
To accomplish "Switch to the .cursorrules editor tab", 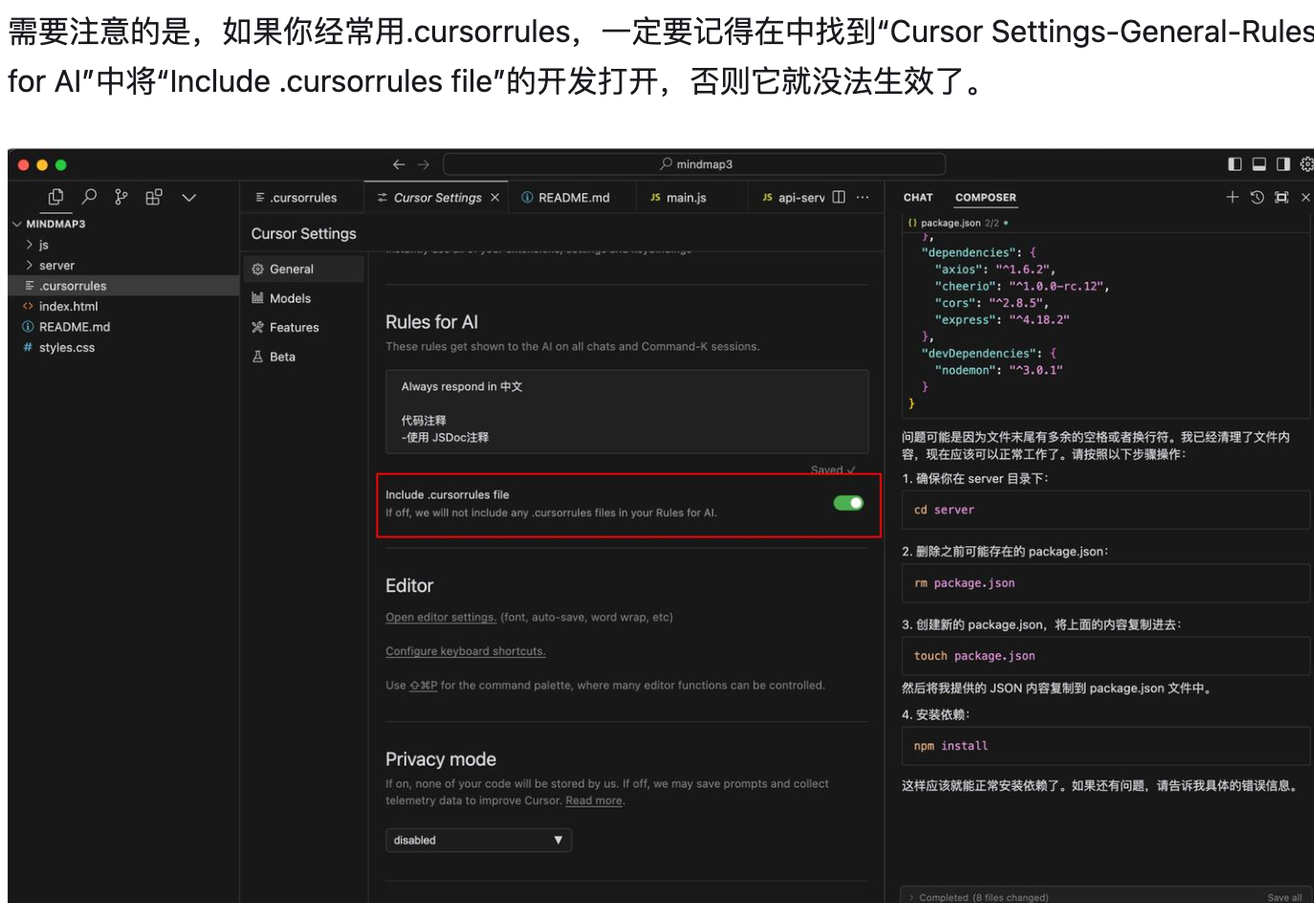I will click(x=301, y=197).
